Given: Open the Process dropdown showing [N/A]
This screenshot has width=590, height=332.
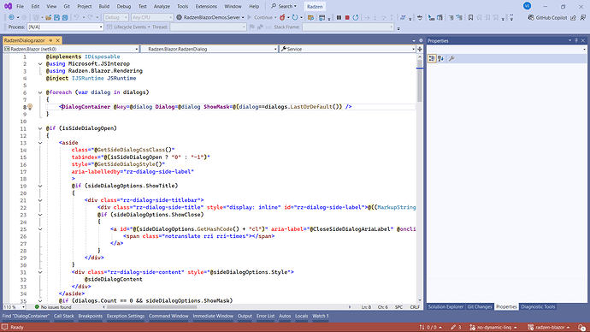Looking at the screenshot, I should [x=65, y=27].
